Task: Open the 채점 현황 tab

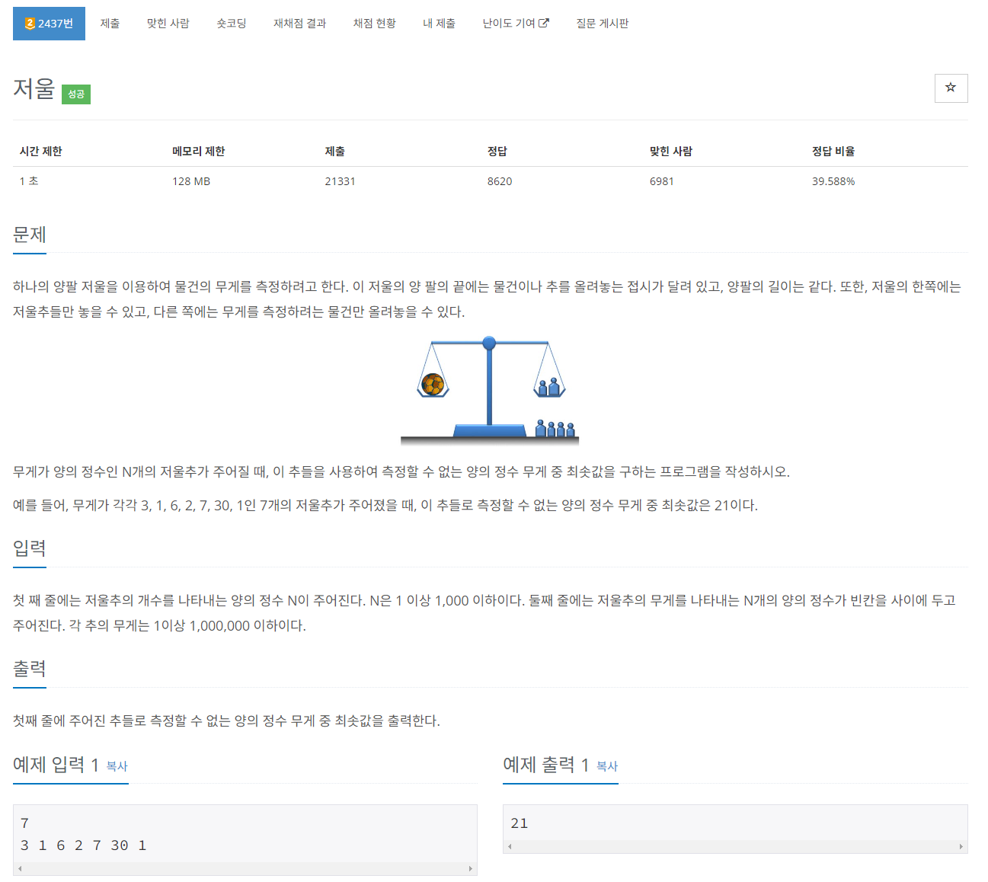Action: tap(374, 23)
